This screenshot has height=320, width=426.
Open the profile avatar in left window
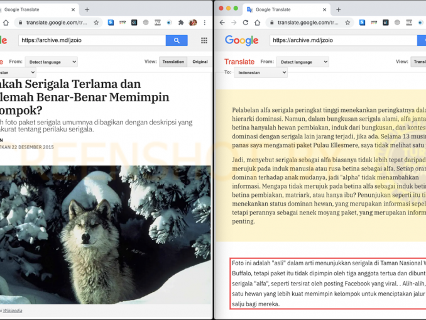pyautogui.click(x=193, y=23)
